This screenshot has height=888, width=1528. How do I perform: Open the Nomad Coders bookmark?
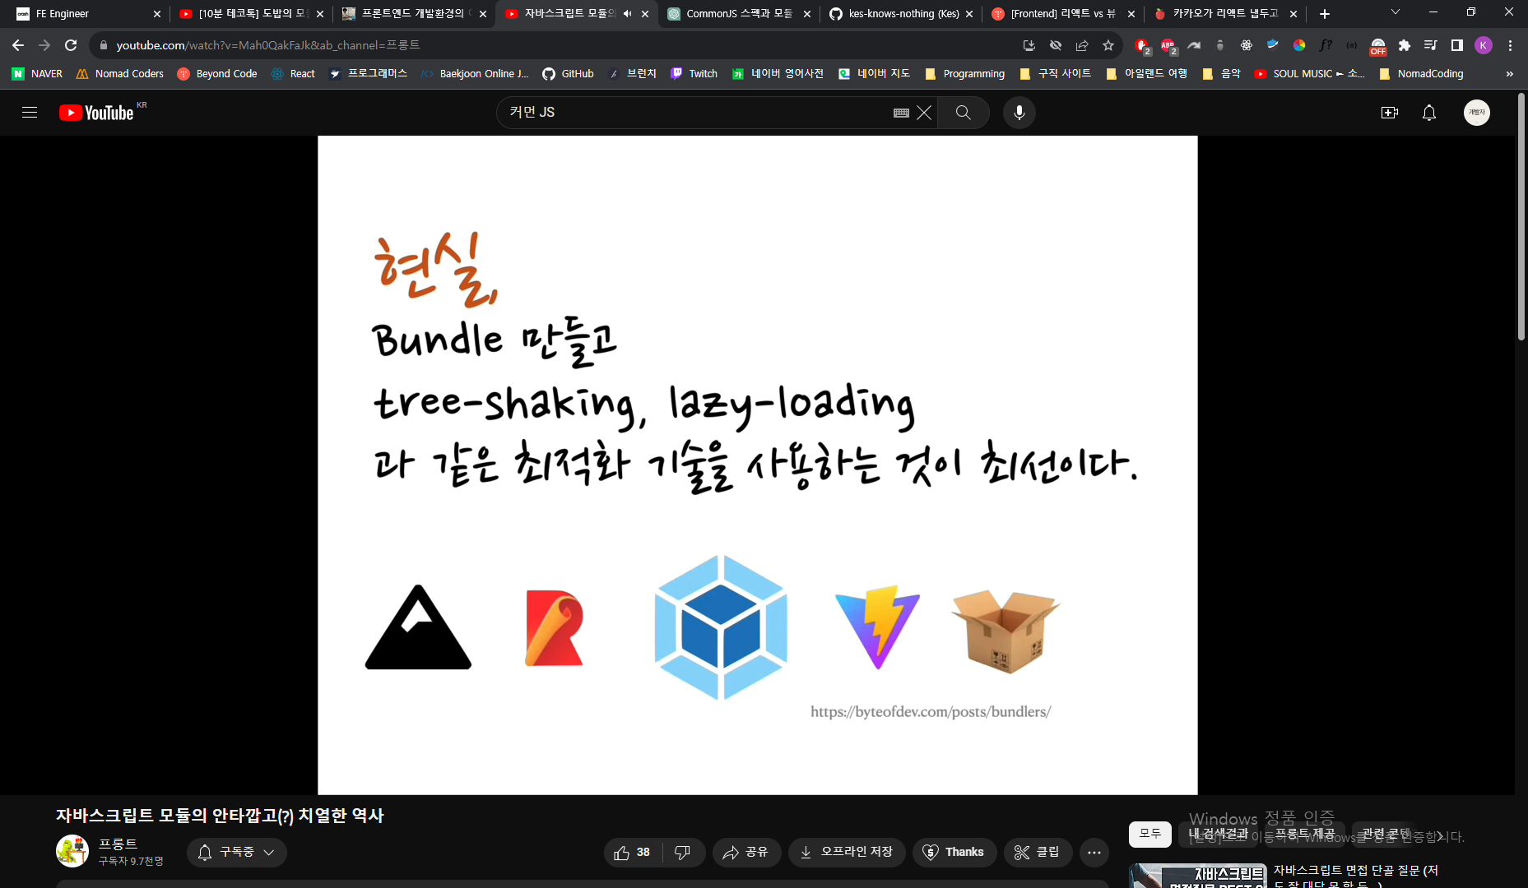click(x=120, y=74)
